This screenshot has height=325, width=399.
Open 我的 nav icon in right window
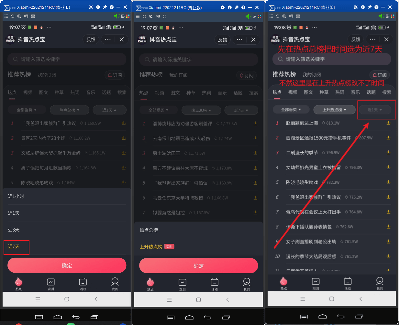click(x=380, y=284)
